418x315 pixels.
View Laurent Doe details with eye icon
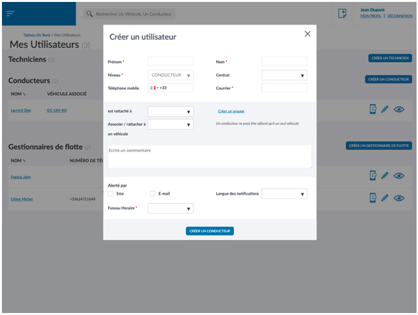click(399, 109)
